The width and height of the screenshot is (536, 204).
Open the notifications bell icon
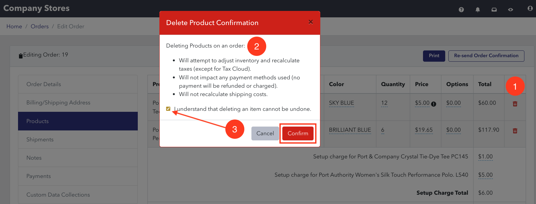pyautogui.click(x=478, y=10)
